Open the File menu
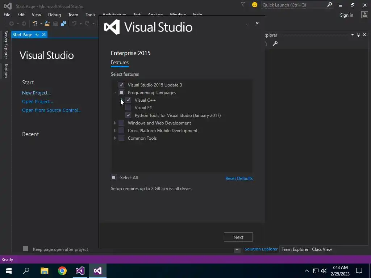 tap(7, 14)
